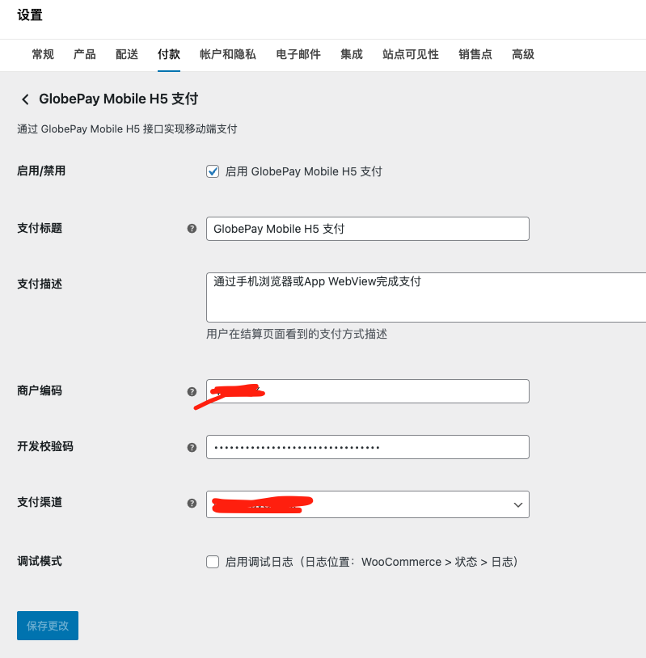Image resolution: width=646 pixels, height=658 pixels.
Task: Uncheck 启用 GlobePay Mobile H5 支付 checkbox
Action: 213,171
